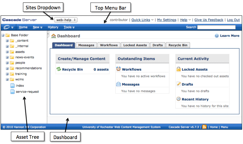Open the Help dropdown arrow

(x=190, y=20)
